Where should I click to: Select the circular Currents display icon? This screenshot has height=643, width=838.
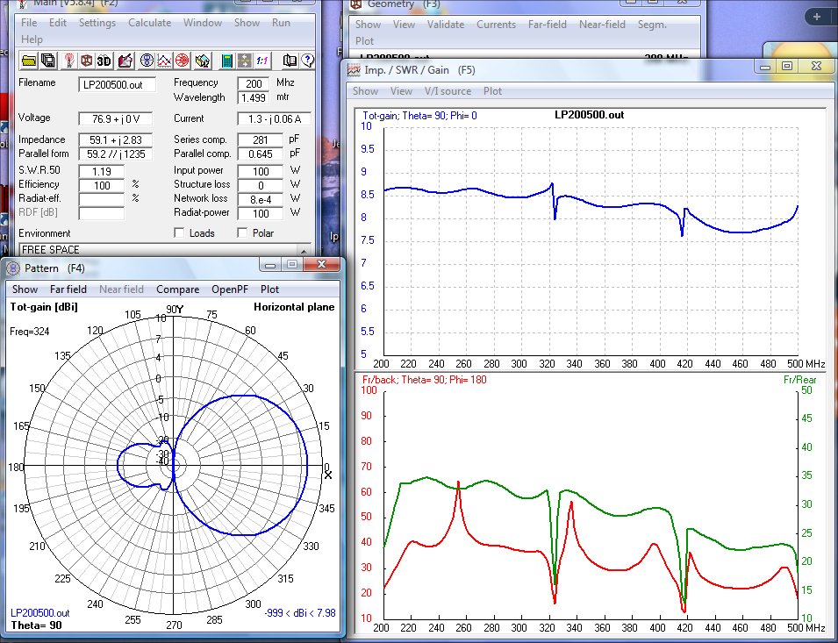tap(147, 61)
